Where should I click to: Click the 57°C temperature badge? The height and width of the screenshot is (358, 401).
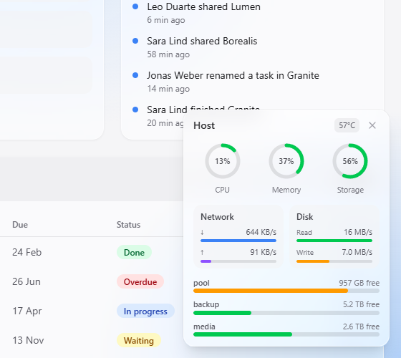[347, 125]
